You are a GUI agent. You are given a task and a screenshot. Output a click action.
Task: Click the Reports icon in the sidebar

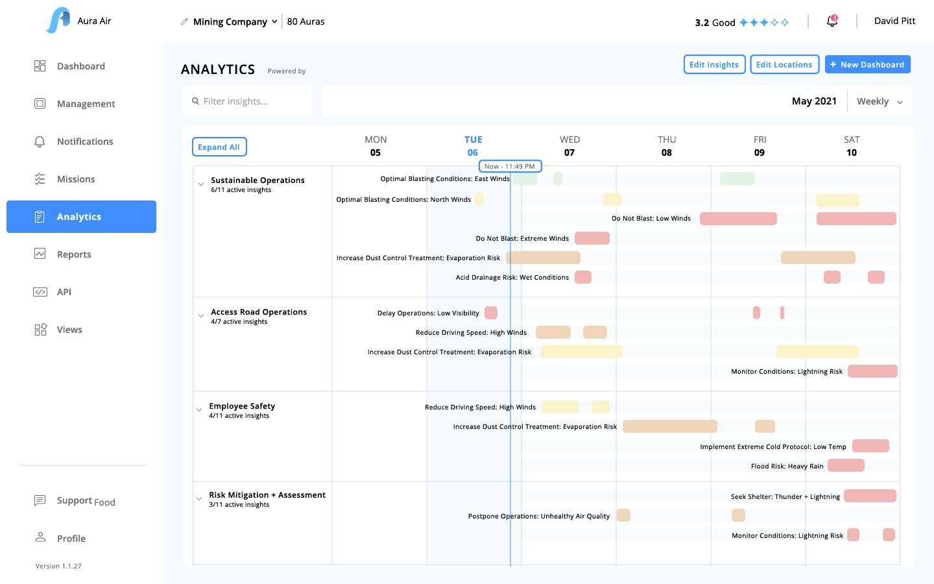tap(40, 254)
